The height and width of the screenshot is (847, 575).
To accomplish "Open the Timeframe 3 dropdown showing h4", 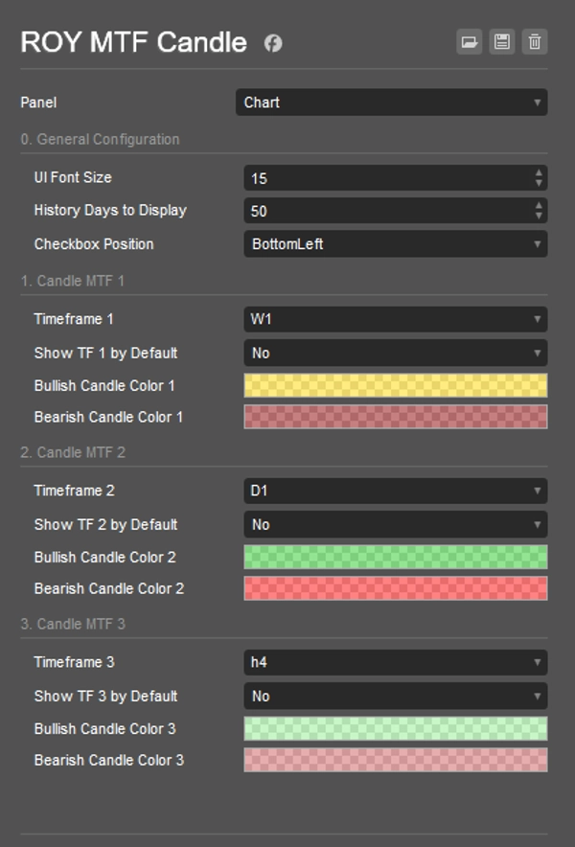I will 395,662.
